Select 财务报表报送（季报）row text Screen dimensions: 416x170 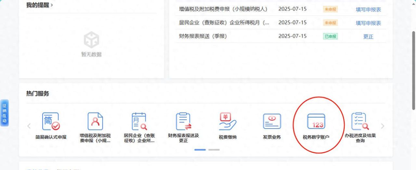coord(203,36)
